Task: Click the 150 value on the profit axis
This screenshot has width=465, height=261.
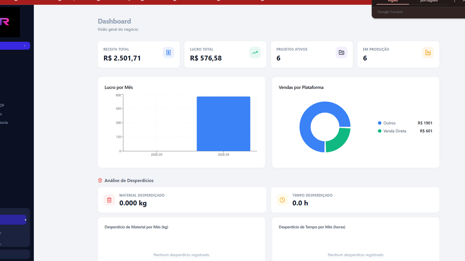Action: 118,137
